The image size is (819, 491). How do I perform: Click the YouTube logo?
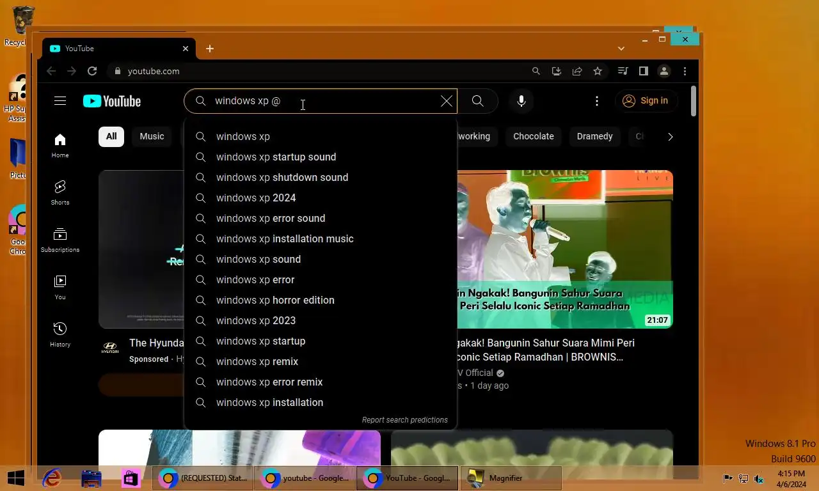112,101
